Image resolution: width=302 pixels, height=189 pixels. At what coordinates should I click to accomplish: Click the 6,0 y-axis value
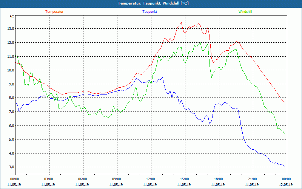tap(11, 125)
